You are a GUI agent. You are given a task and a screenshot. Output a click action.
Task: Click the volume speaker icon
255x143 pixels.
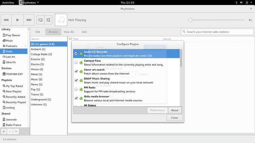pyautogui.click(x=250, y=20)
